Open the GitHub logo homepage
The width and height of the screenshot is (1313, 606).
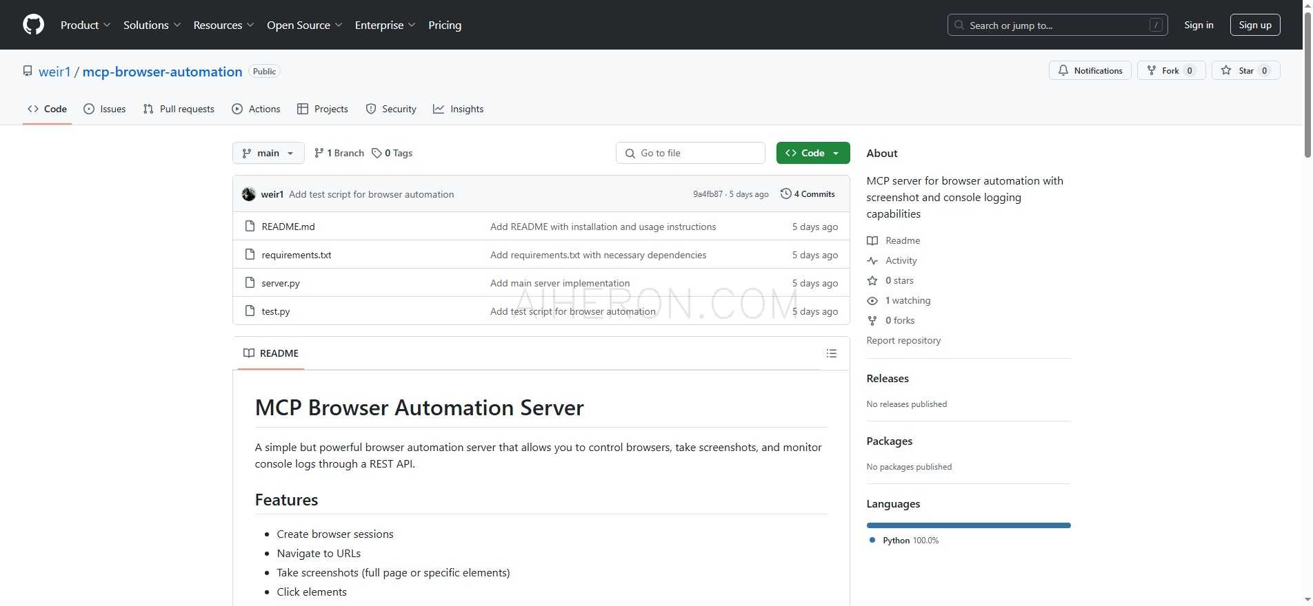pos(33,25)
